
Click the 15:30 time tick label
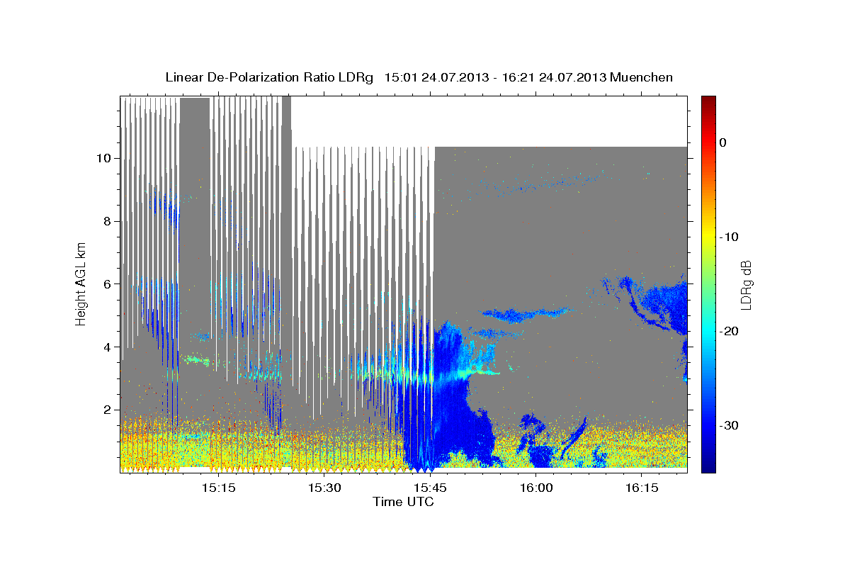324,488
